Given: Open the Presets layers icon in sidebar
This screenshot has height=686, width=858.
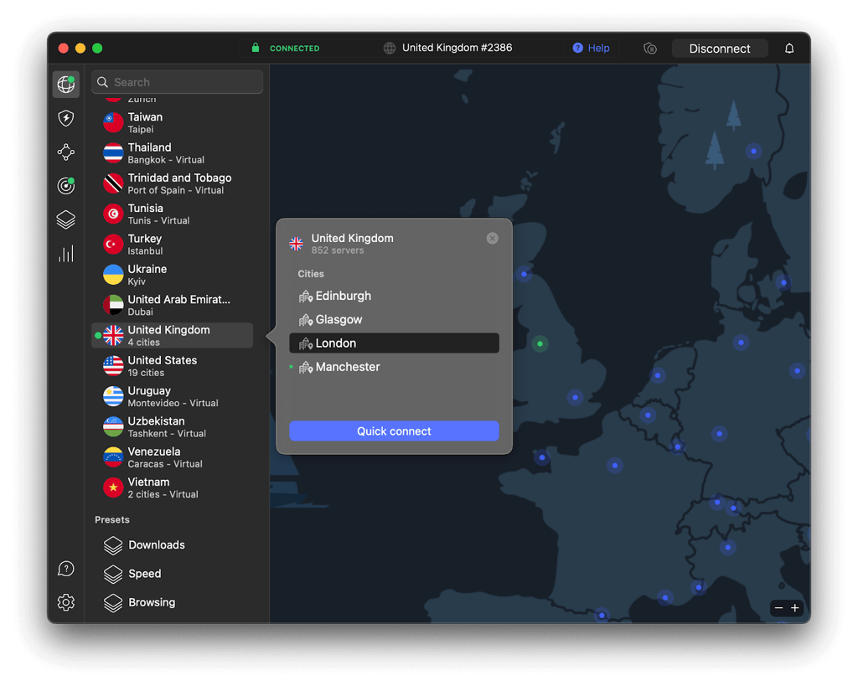Looking at the screenshot, I should coord(65,220).
